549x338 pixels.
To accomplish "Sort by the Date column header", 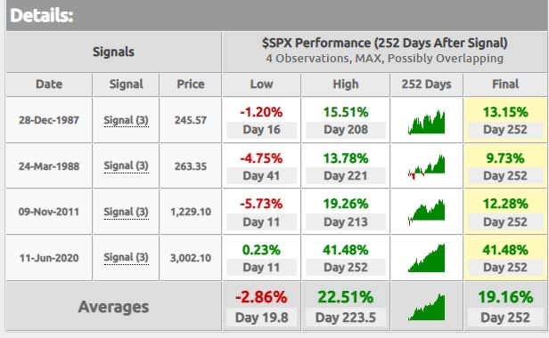I will [x=49, y=84].
